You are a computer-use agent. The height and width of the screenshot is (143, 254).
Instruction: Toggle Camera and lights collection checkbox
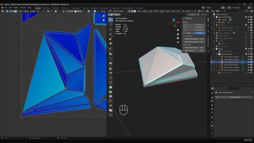click(246, 17)
